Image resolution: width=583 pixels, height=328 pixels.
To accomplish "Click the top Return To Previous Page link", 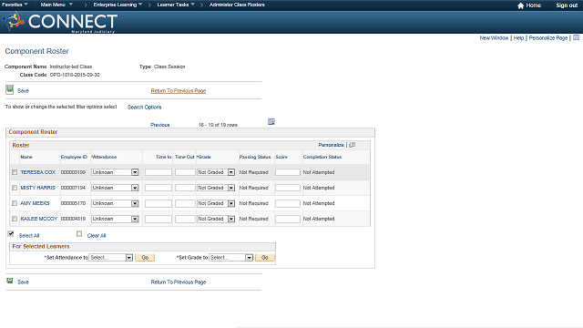I will pyautogui.click(x=179, y=91).
